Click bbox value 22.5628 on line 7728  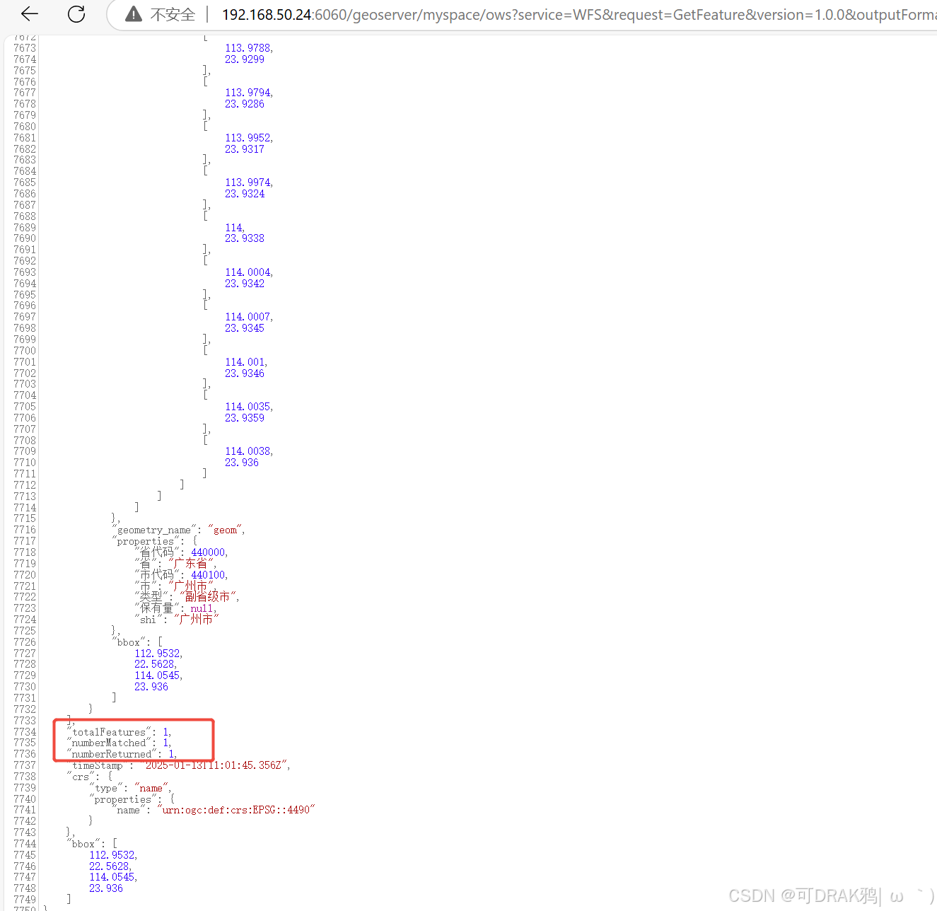(x=154, y=664)
